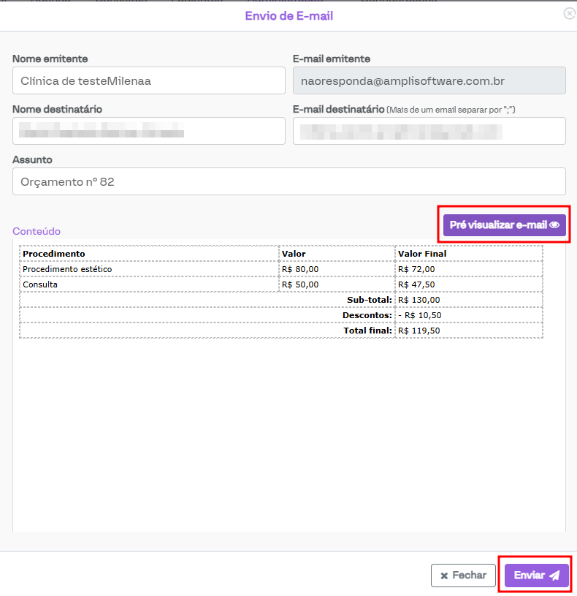577x596 pixels.
Task: Click the Total final R$ 119,50 cell
Action: point(468,331)
